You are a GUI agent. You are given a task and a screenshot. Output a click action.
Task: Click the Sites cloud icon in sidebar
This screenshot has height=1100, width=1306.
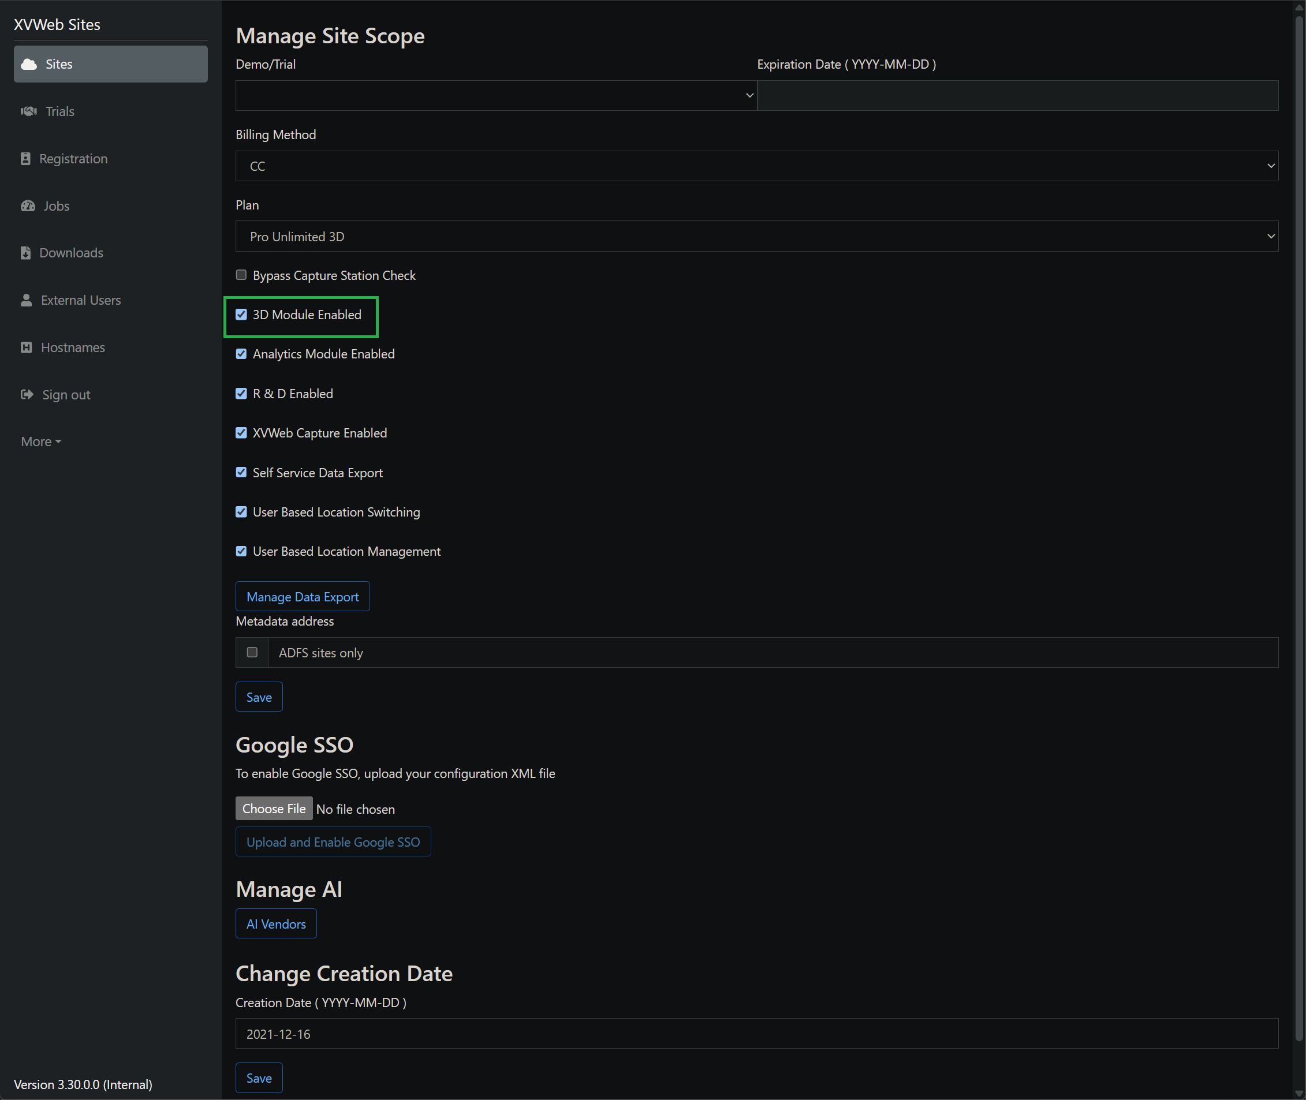29,64
